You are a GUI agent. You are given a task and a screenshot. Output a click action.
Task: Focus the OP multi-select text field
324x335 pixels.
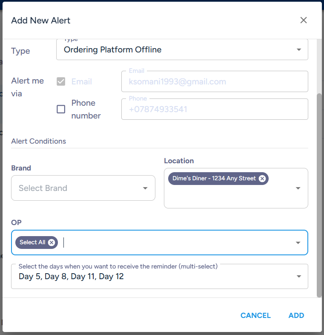point(159,243)
